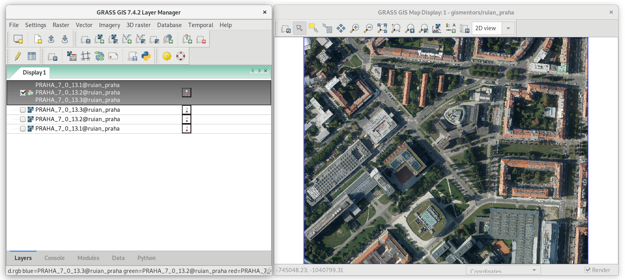
Task: Add map elements like legend or scalebar
Action: (451, 28)
